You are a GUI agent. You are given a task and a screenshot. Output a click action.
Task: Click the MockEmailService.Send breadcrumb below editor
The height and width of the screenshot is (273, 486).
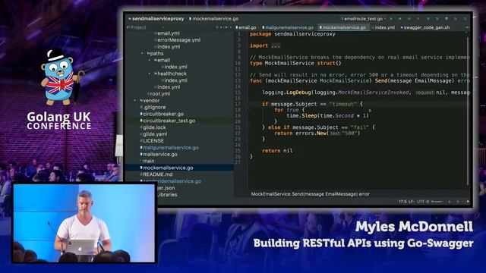click(x=311, y=194)
